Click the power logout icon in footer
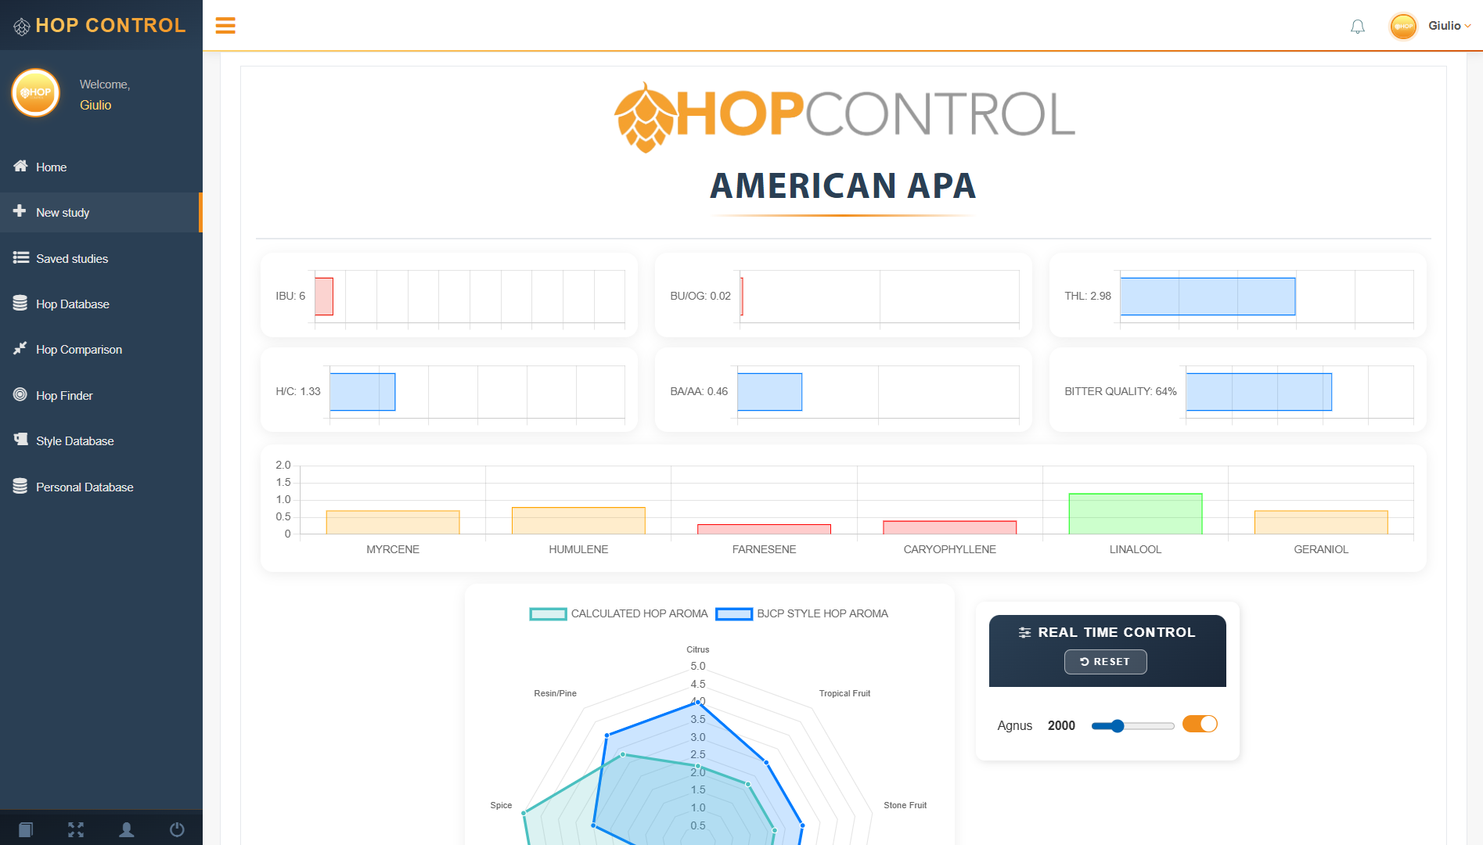The height and width of the screenshot is (845, 1483). pos(177,829)
